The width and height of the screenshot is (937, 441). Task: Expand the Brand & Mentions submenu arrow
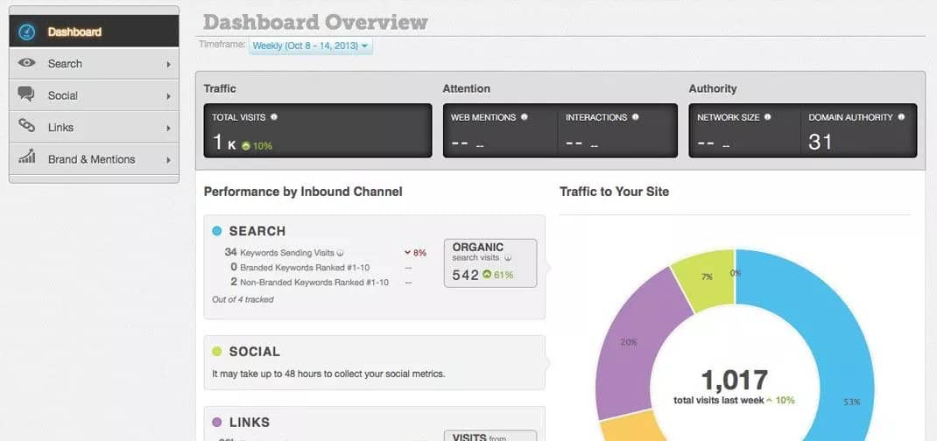[x=167, y=159]
